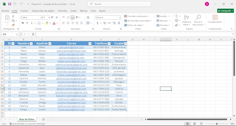Collapse the ribbon with the chevron
The width and height of the screenshot is (236, 126).
(231, 29)
